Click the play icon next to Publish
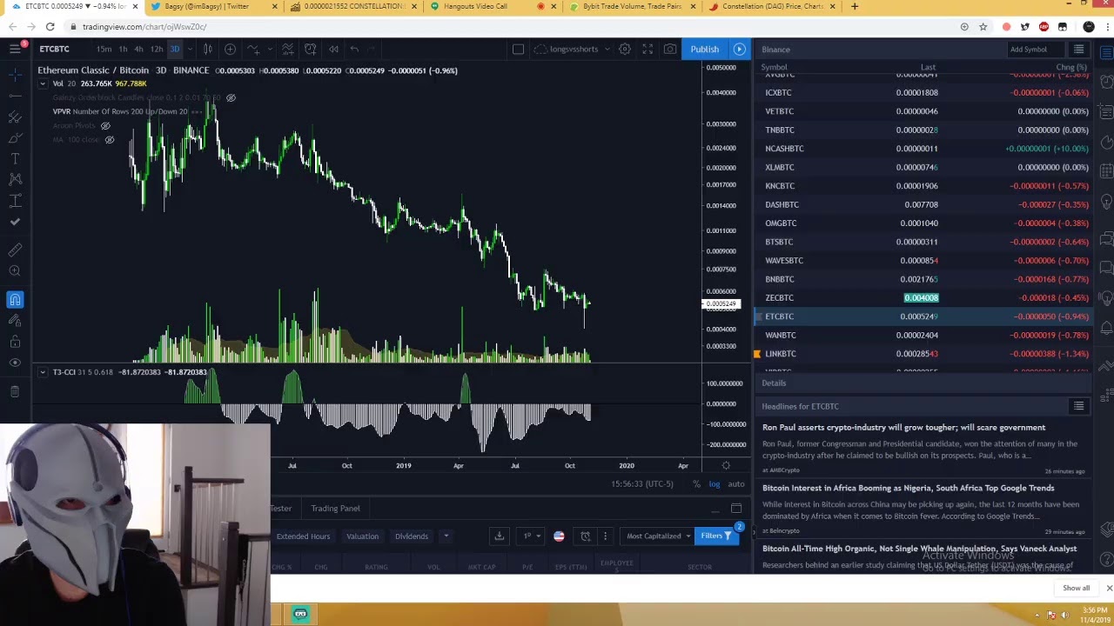The height and width of the screenshot is (626, 1114). tap(739, 49)
